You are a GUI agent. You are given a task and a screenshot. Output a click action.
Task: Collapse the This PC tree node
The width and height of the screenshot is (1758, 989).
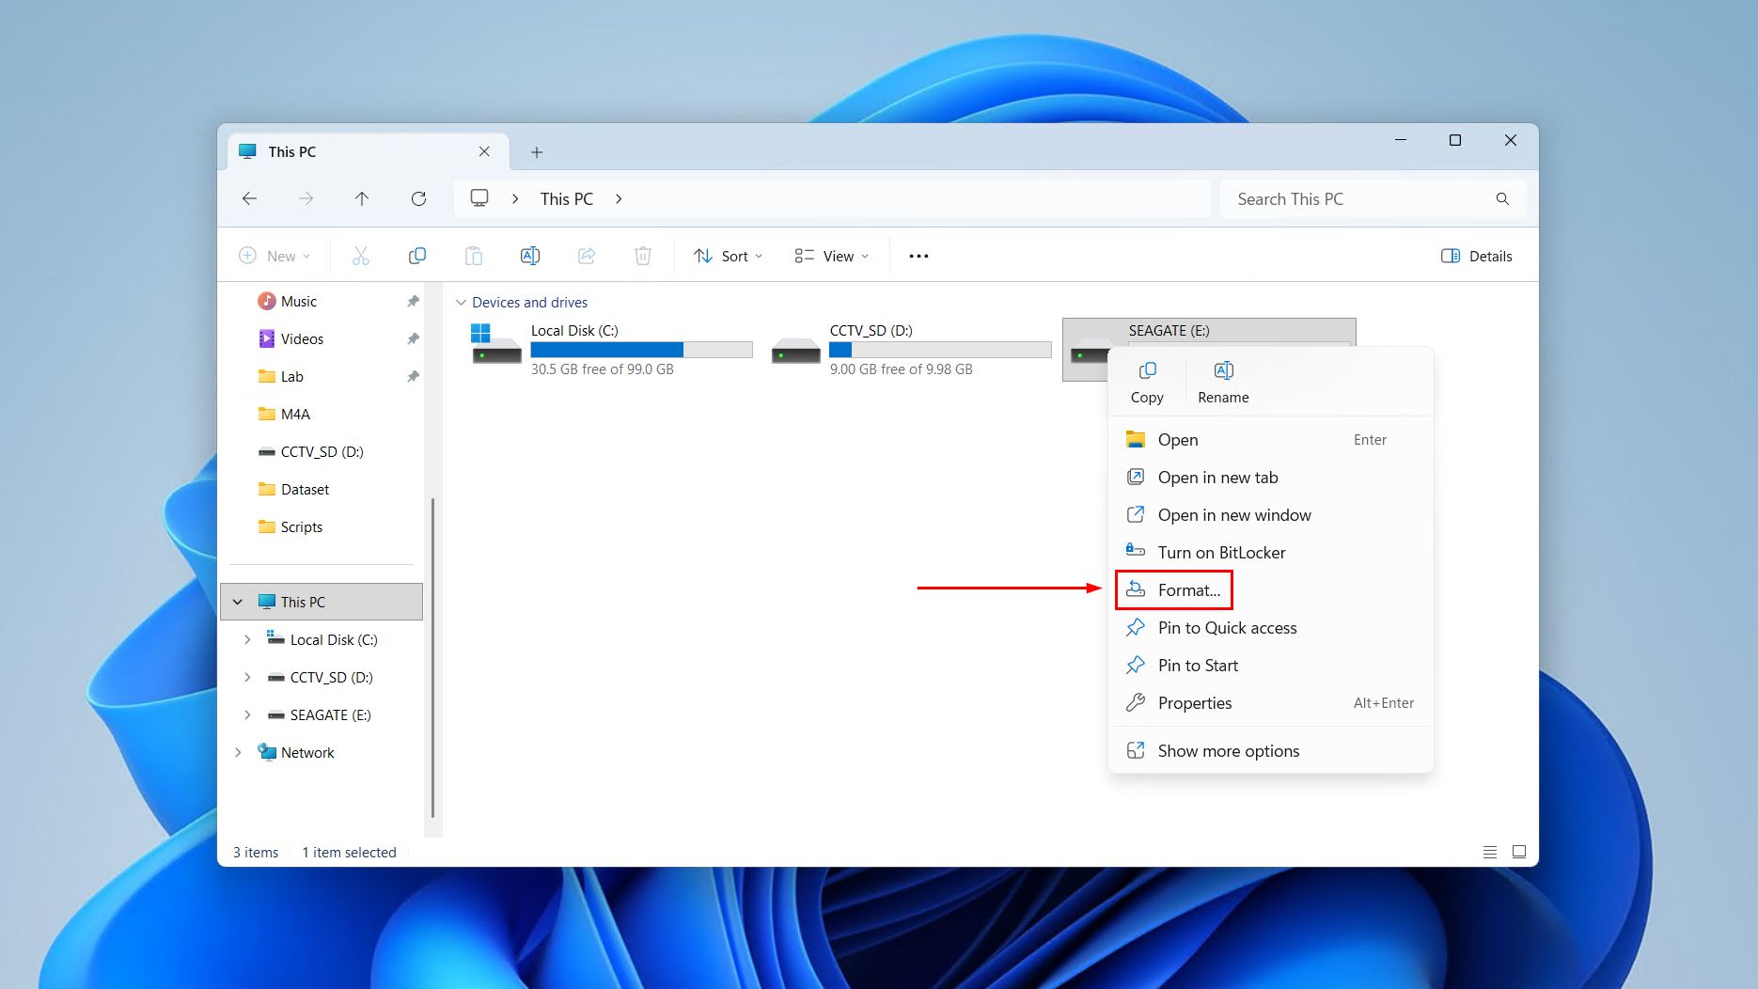pos(238,602)
